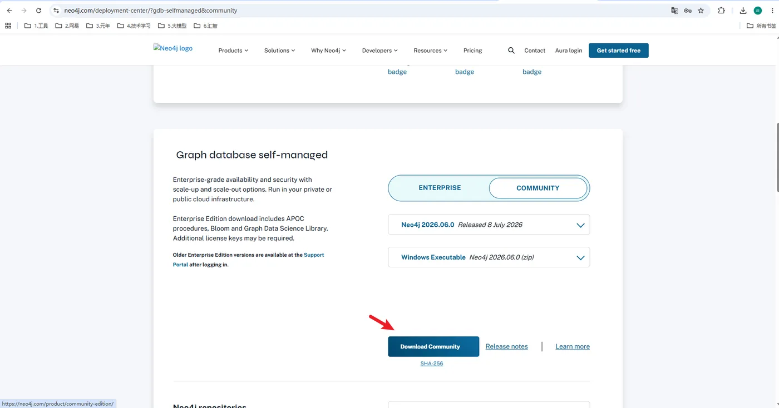Go to the Pricing page
The image size is (779, 408).
[473, 51]
